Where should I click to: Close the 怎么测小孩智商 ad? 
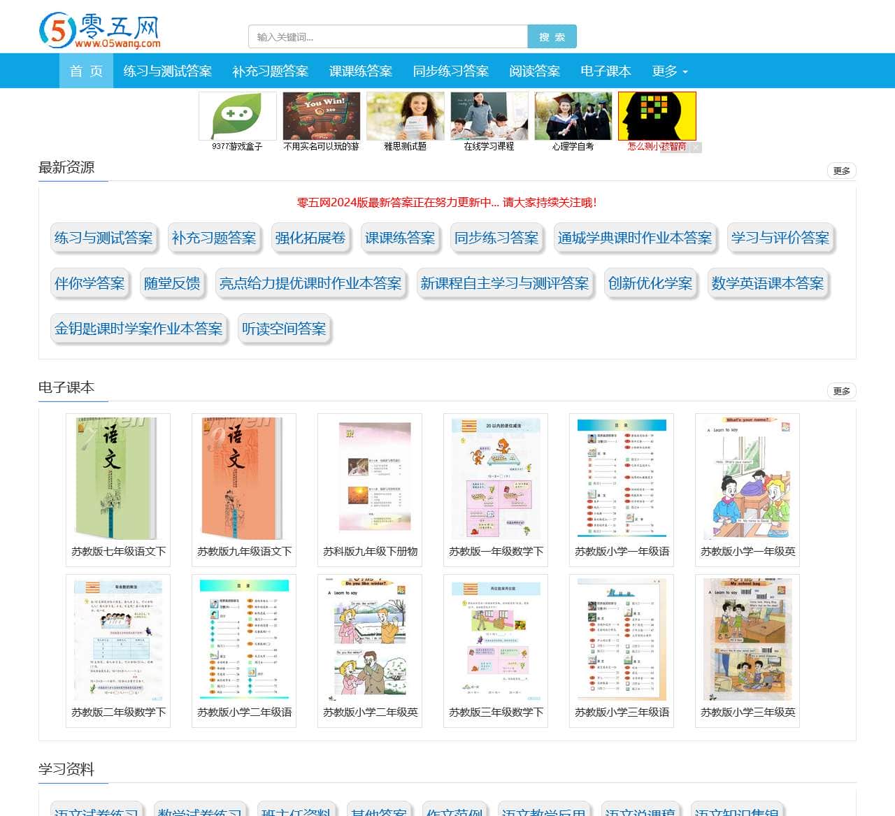click(x=696, y=148)
